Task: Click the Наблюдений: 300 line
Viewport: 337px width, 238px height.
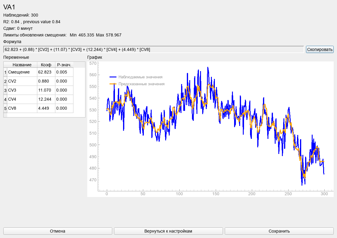Action: coord(21,15)
